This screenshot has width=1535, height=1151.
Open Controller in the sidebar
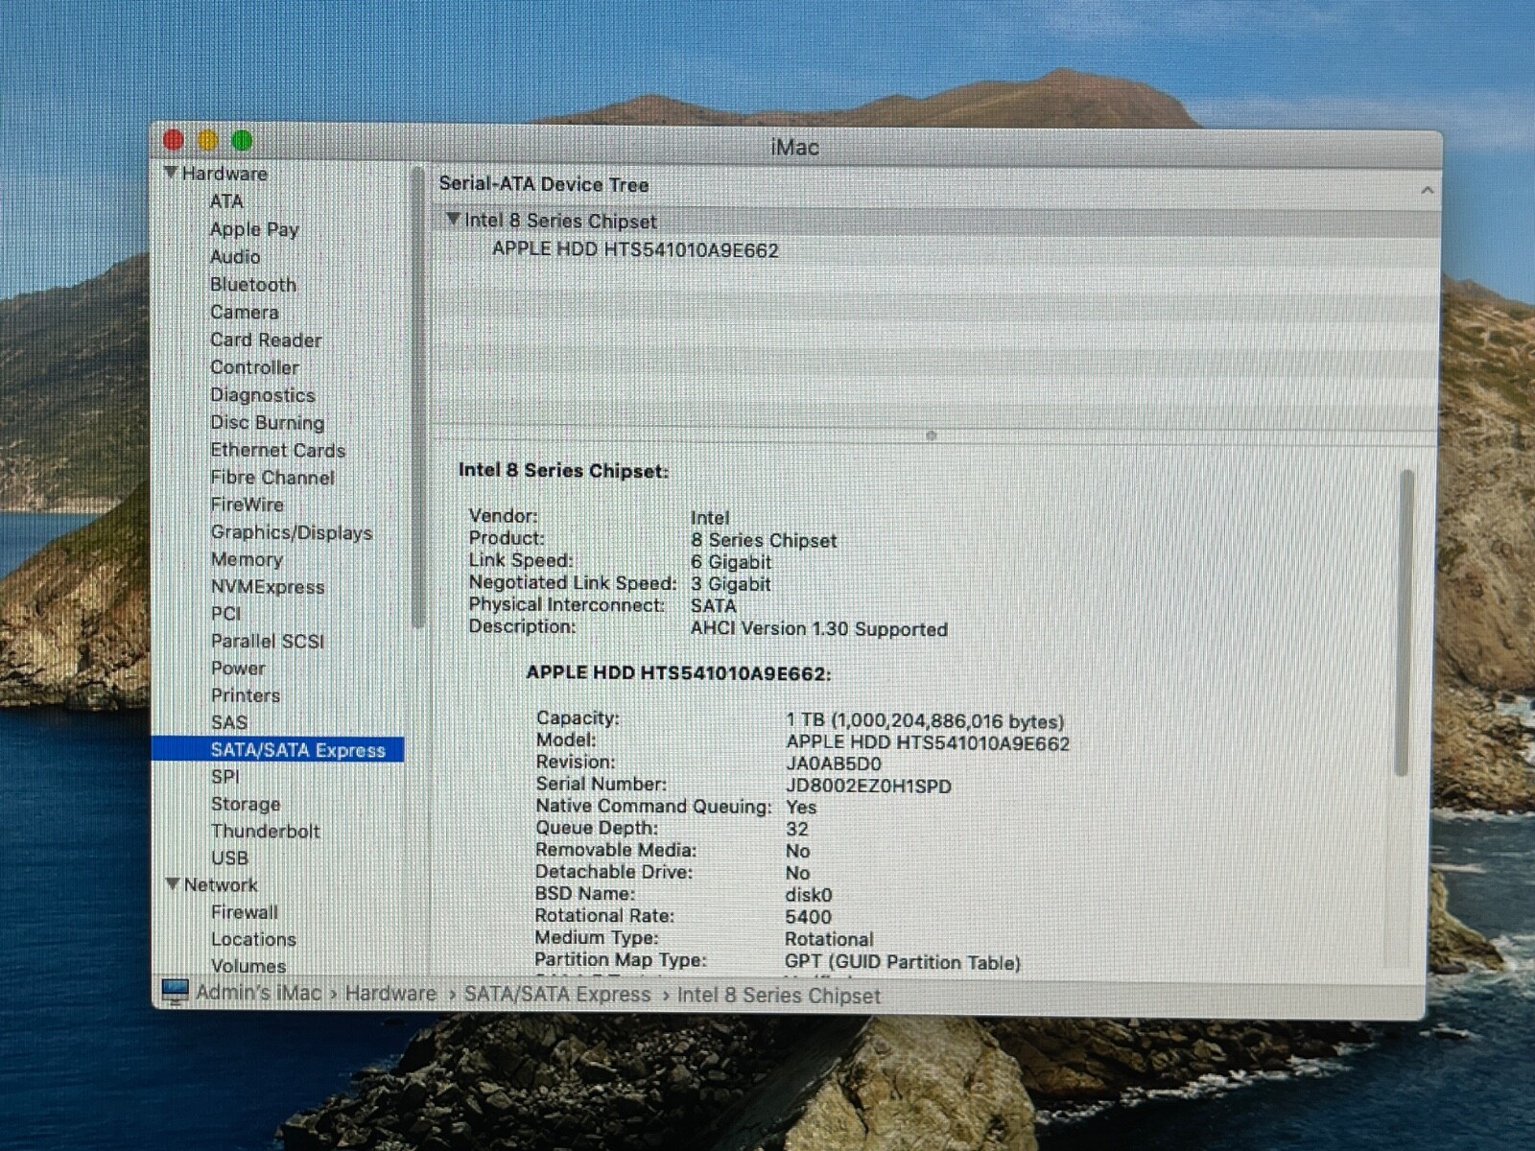254,367
